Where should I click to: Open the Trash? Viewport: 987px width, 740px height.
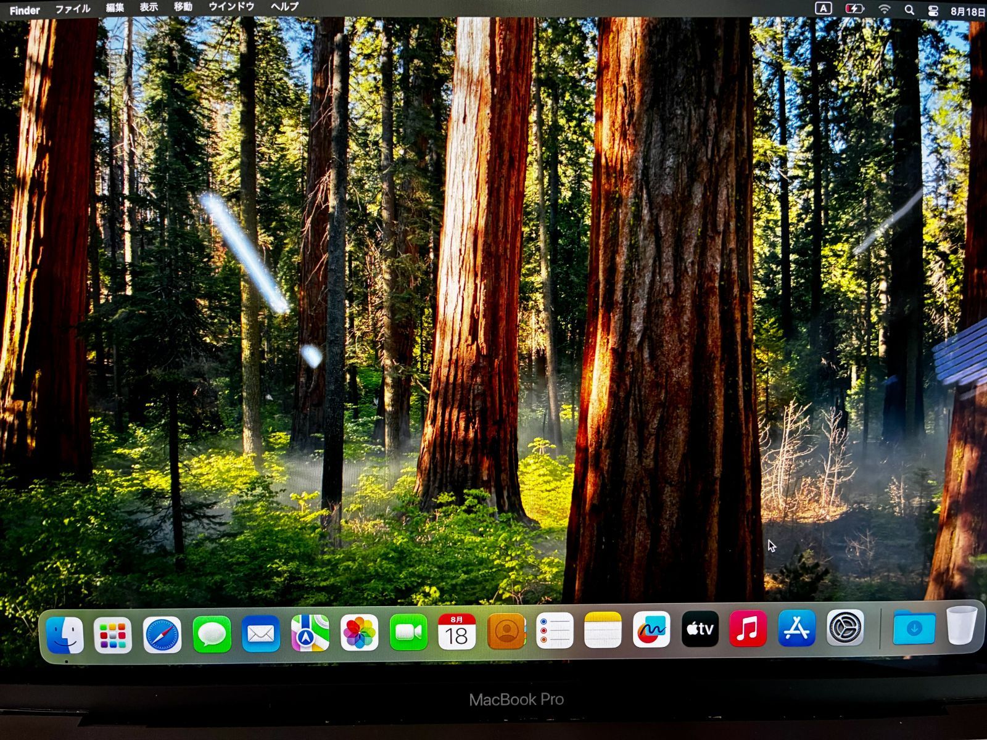(962, 625)
